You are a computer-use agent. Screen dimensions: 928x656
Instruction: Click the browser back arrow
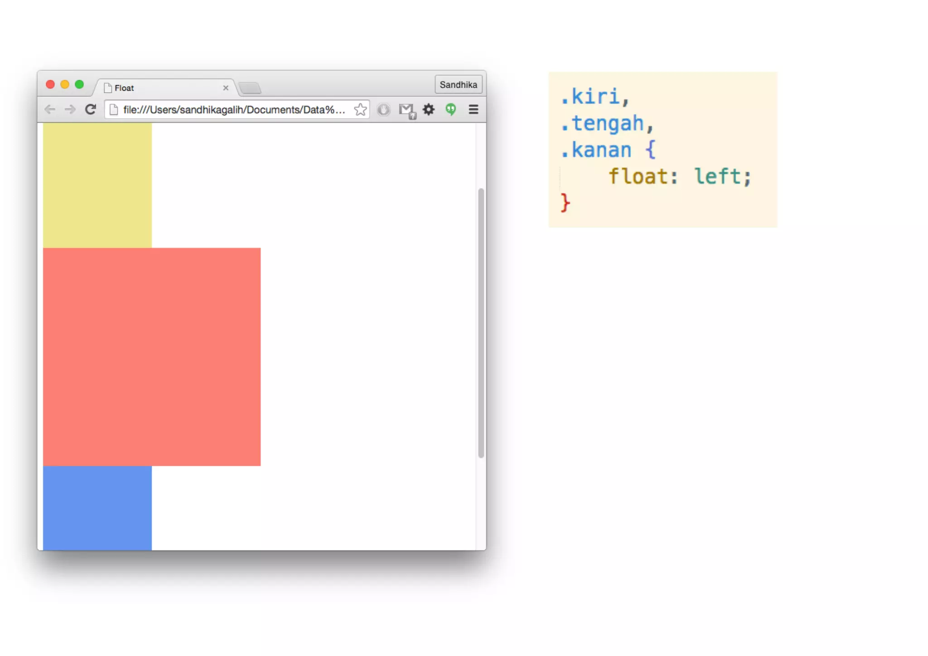click(50, 109)
